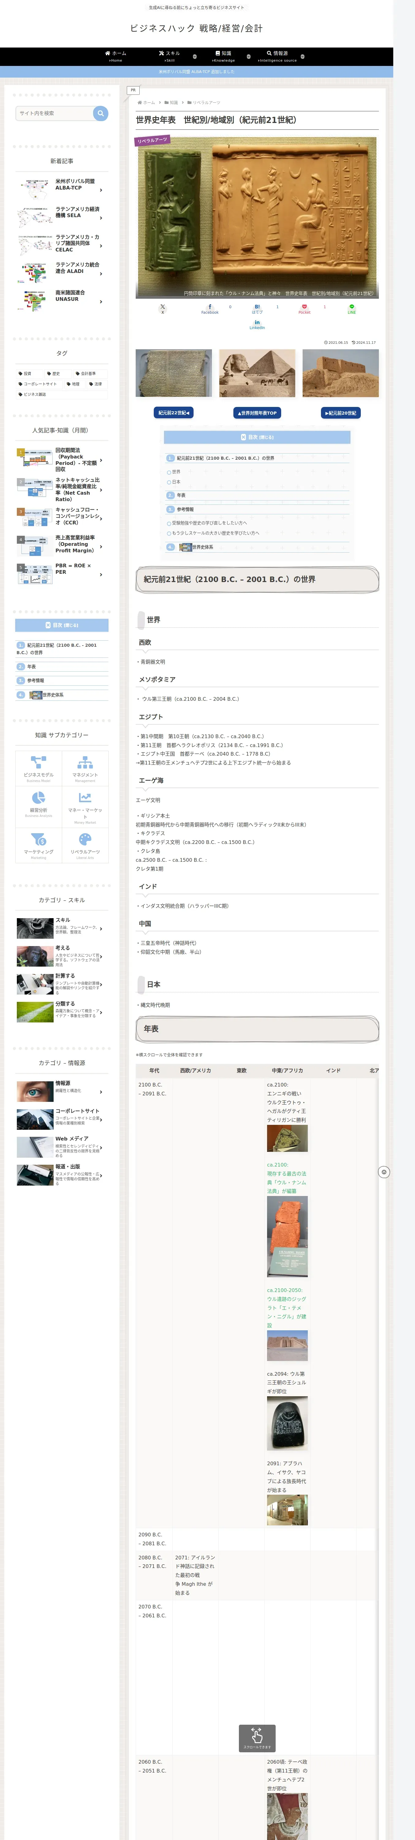
Task: Jump to 世界史体系 in sidebar 目次
Action: pyautogui.click(x=52, y=694)
